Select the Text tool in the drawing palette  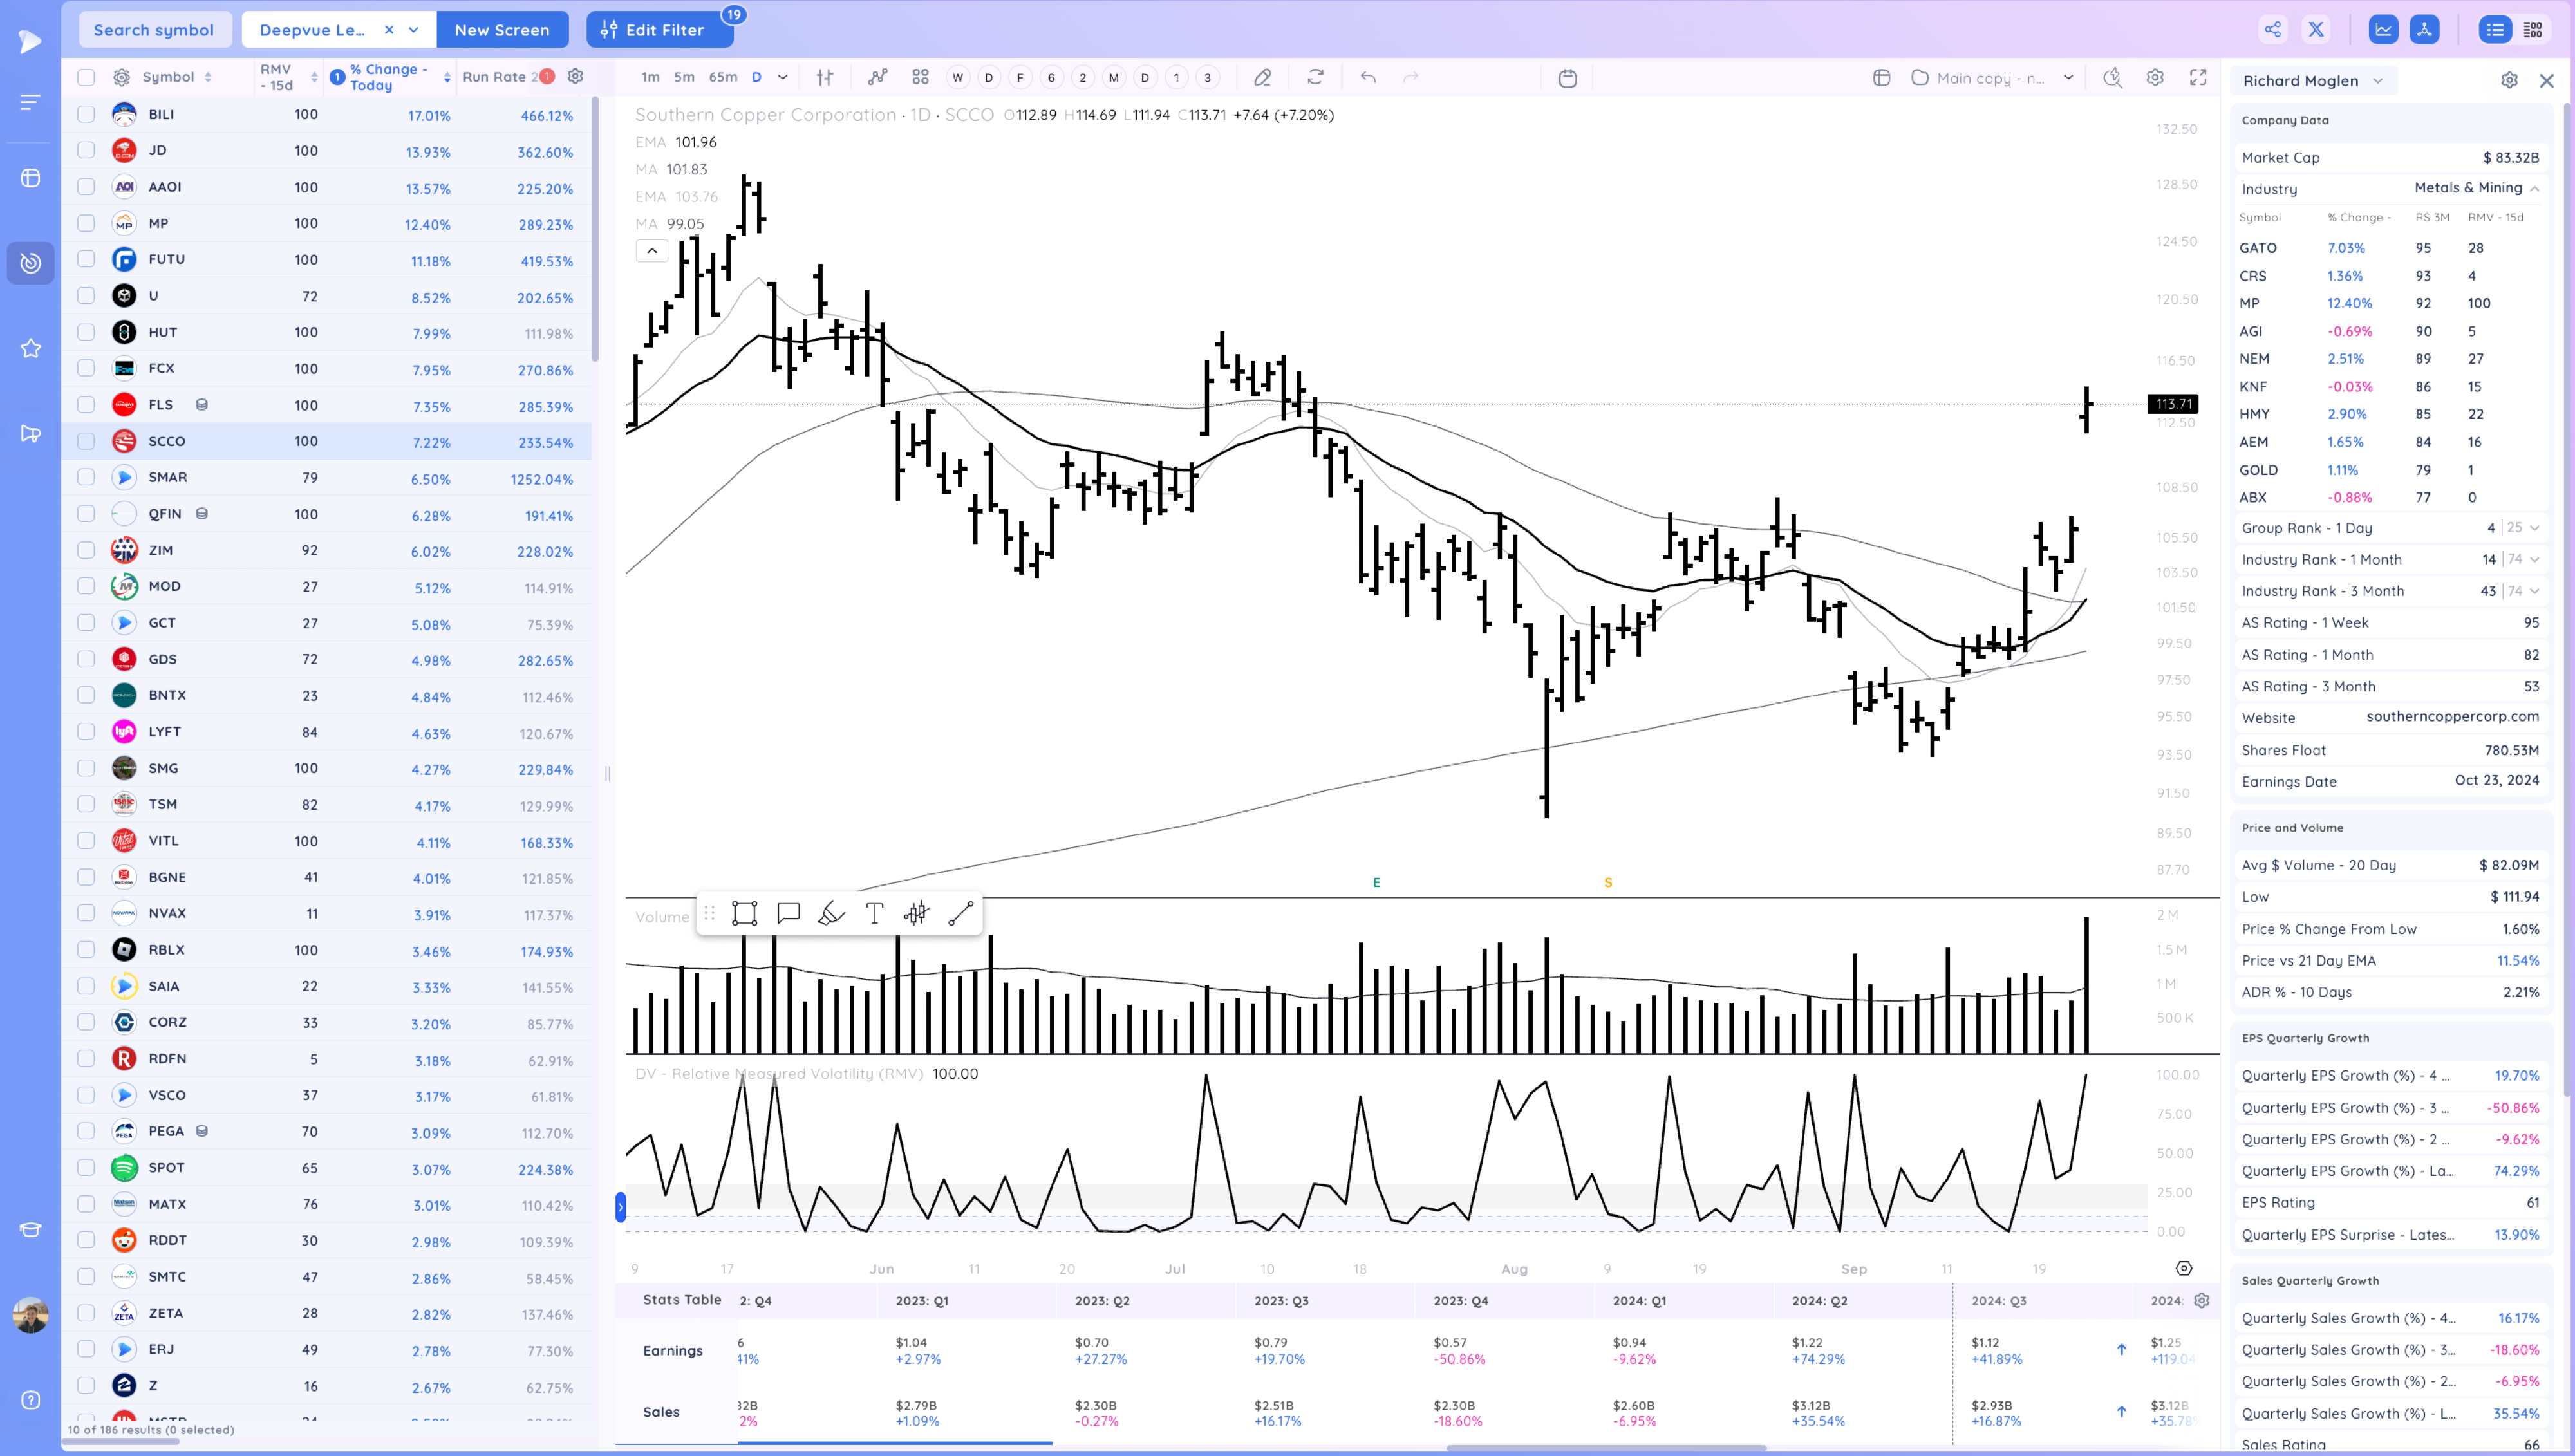874,912
